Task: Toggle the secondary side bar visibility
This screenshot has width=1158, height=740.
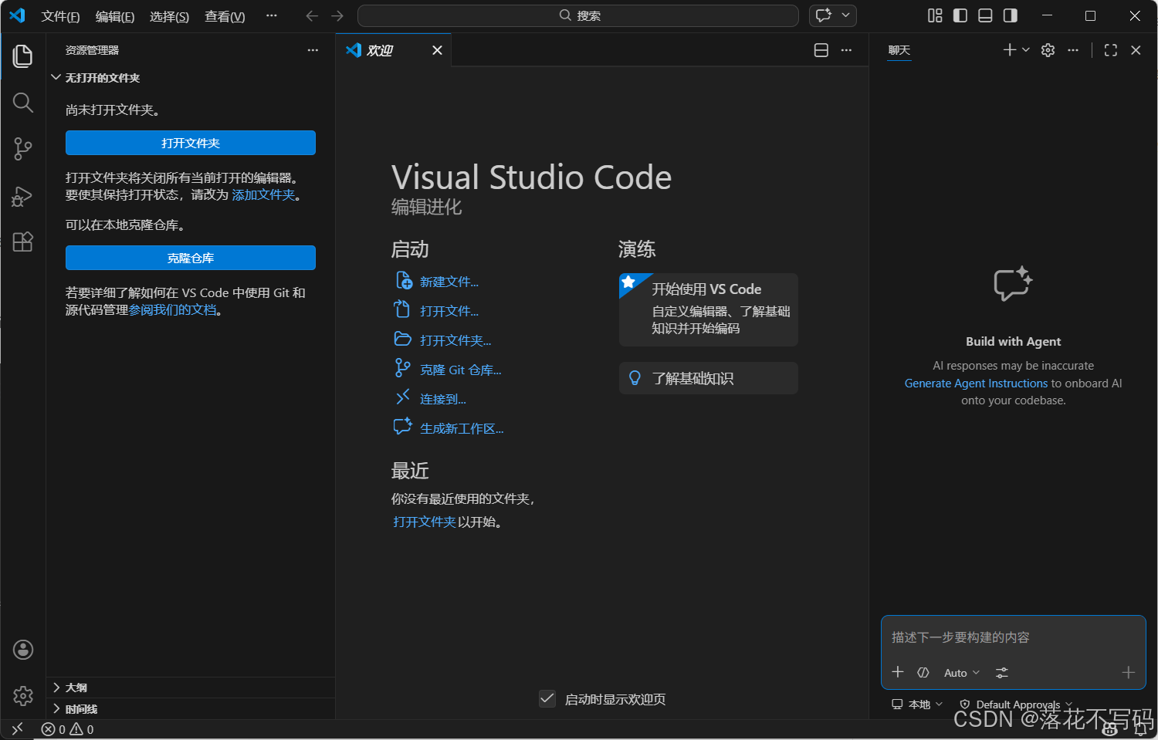Action: (1010, 15)
